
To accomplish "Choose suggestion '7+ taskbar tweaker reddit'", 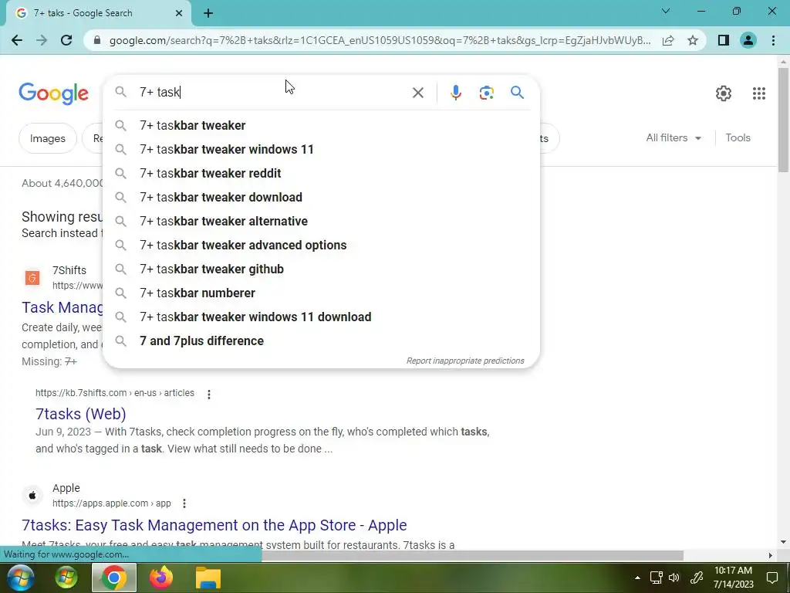I will tap(321, 173).
